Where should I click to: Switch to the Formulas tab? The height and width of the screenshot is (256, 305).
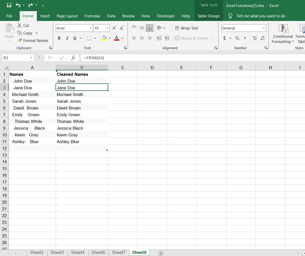92,16
